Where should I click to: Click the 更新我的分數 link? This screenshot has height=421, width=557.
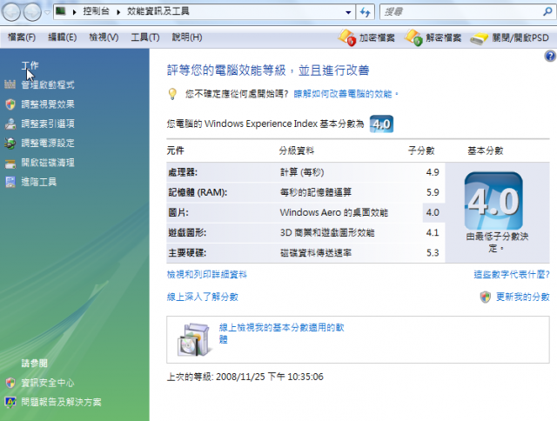(523, 297)
